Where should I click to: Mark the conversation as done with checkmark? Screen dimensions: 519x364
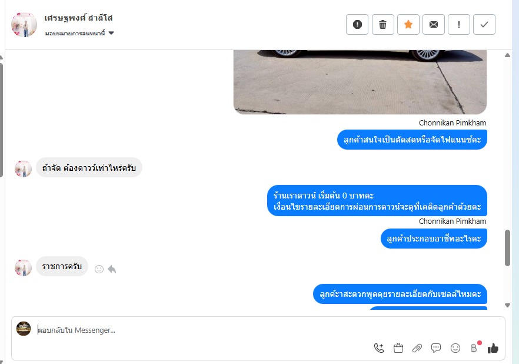click(484, 25)
